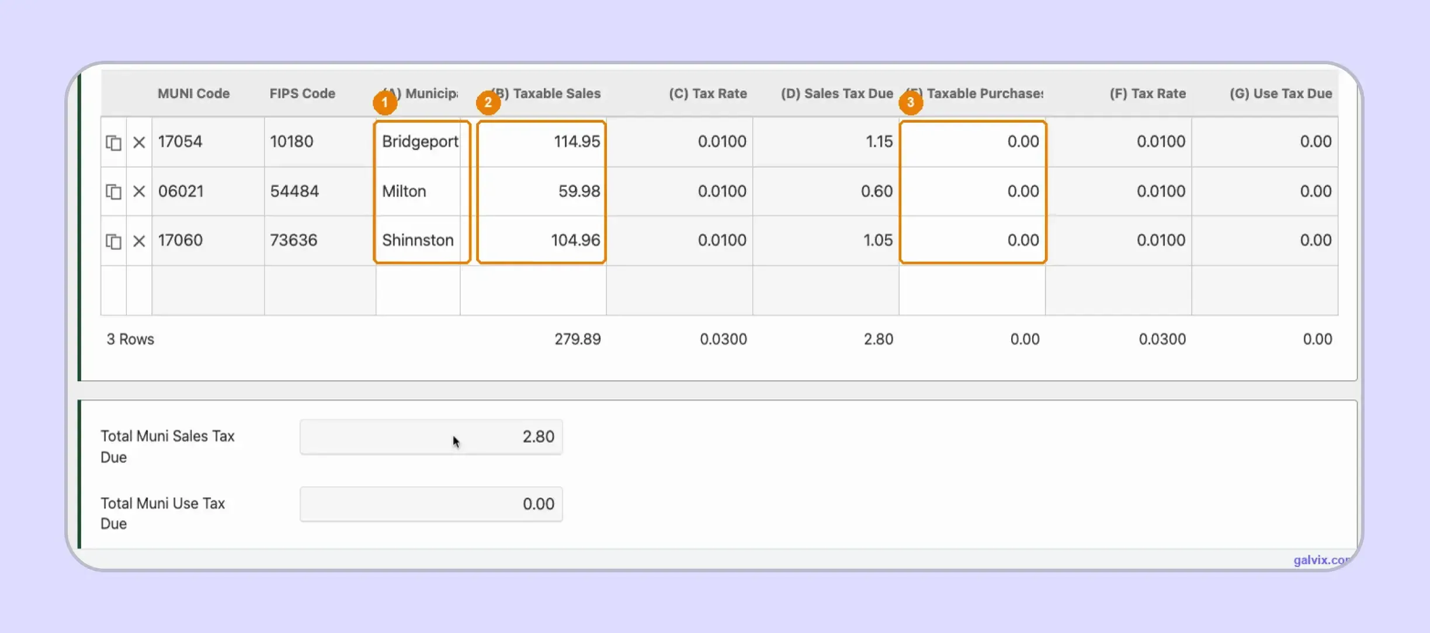Click FIPS Code cell 10180
Screen dimensions: 1430x633
[x=320, y=142]
